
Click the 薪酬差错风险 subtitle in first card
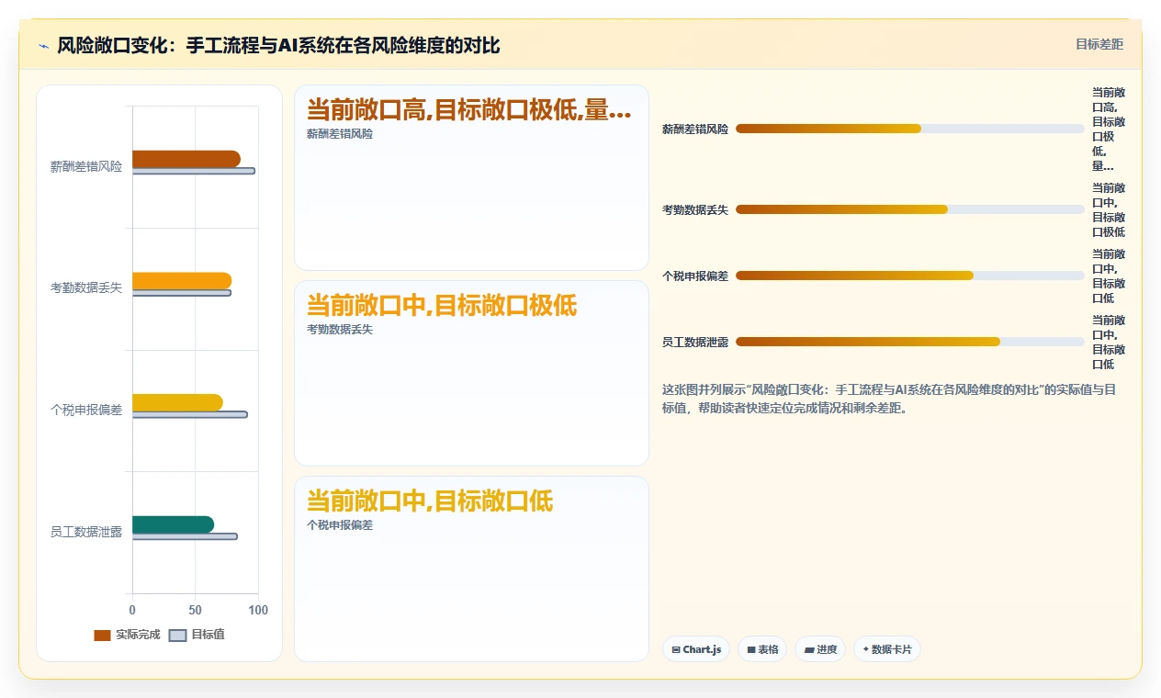pos(340,134)
